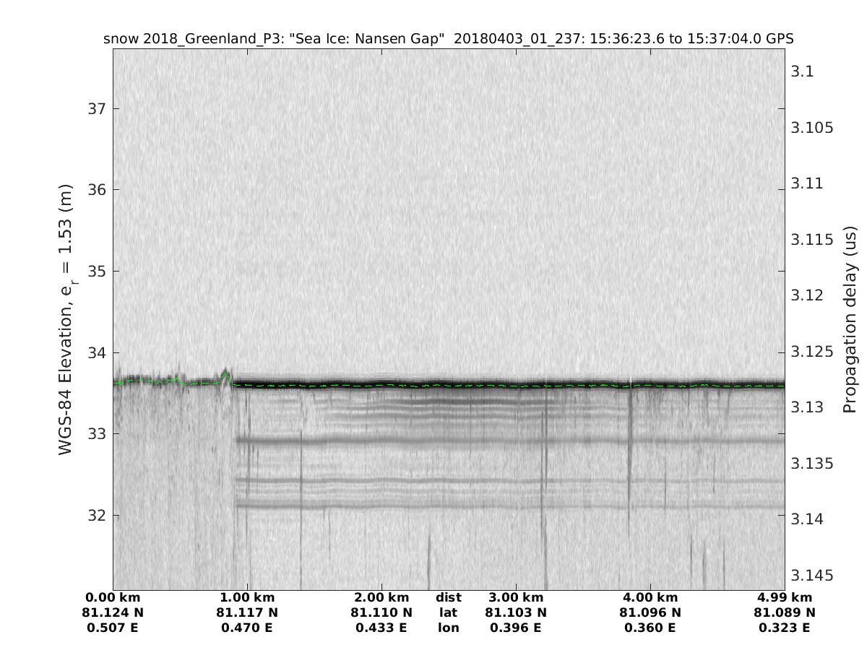Viewport: 867px width, 650px height.
Task: Click the '2.00 km' distance label
Action: pyautogui.click(x=381, y=597)
